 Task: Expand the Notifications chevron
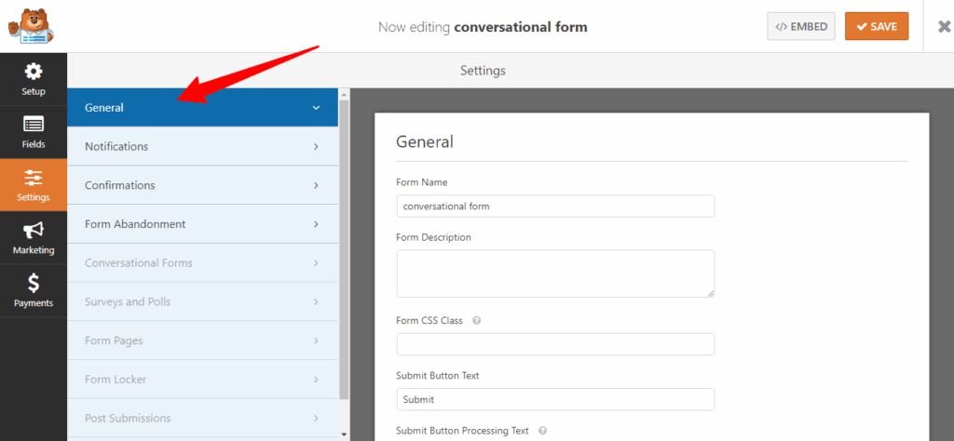[316, 146]
